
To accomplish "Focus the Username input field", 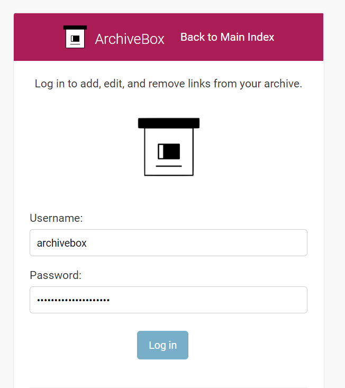I will tap(168, 243).
